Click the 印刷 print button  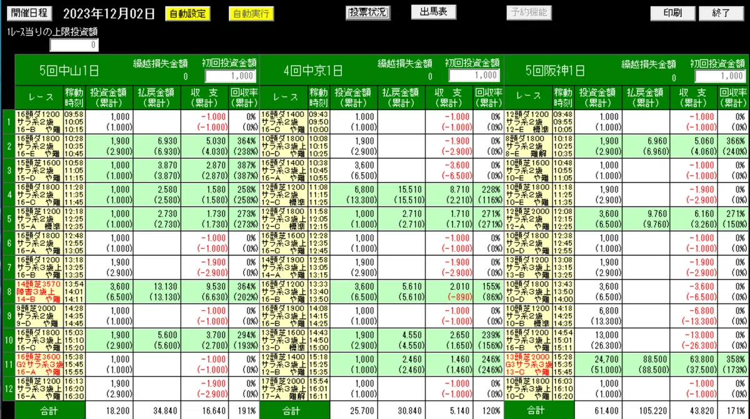pyautogui.click(x=672, y=13)
